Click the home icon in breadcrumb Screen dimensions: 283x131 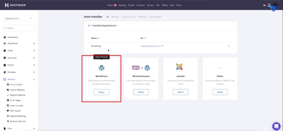point(108,17)
